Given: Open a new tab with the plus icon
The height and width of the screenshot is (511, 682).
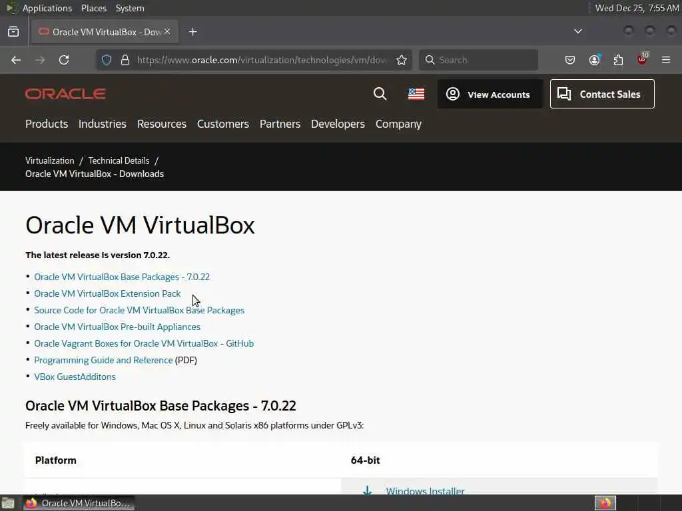Looking at the screenshot, I should click(x=193, y=32).
